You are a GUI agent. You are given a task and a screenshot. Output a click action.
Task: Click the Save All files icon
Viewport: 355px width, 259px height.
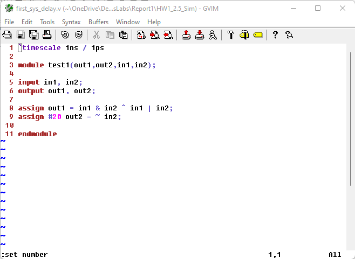pos(33,35)
